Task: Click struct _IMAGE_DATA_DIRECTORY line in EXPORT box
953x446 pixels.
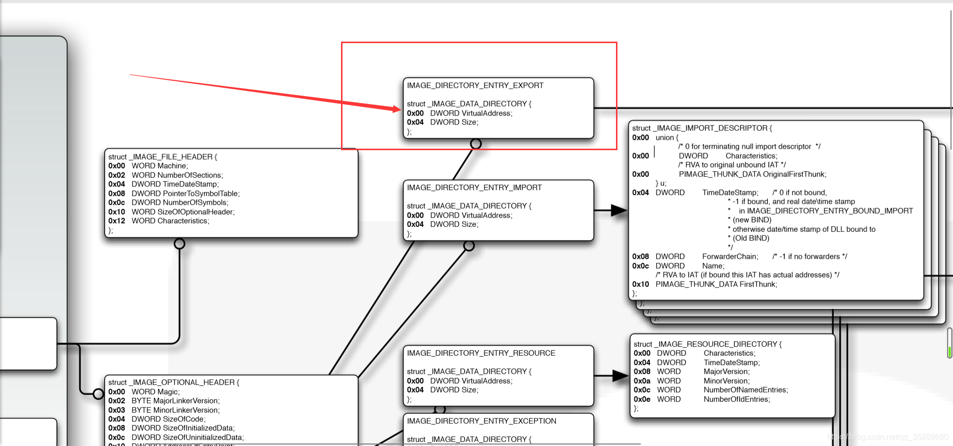Action: click(469, 104)
